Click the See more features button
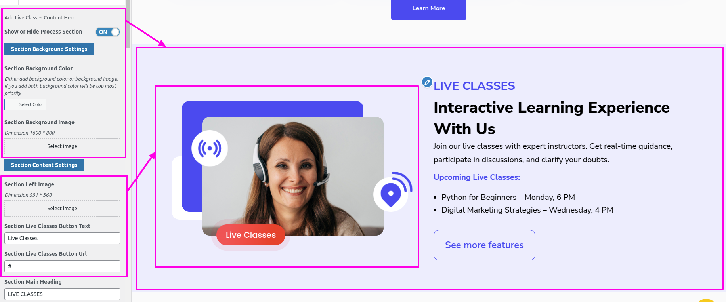The height and width of the screenshot is (302, 726). click(484, 245)
